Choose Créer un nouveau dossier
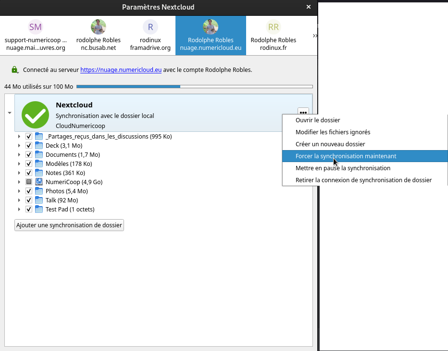 click(x=365, y=144)
